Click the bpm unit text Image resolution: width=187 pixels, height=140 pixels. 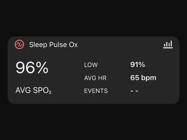tap(149, 78)
